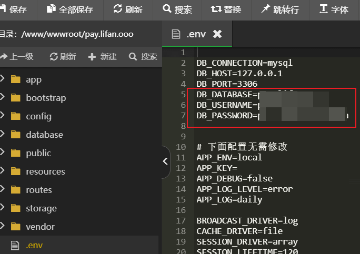Click the bootstrap folder icon
The image size is (360, 254).
[16, 98]
